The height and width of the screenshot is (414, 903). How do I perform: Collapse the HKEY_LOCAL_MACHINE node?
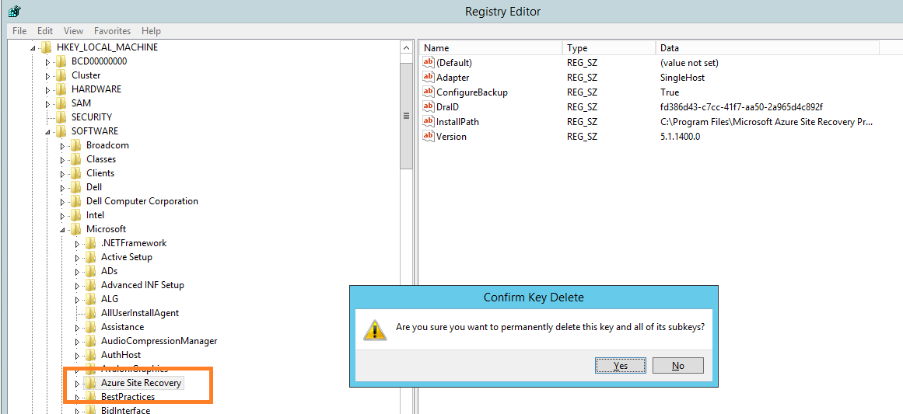34,47
